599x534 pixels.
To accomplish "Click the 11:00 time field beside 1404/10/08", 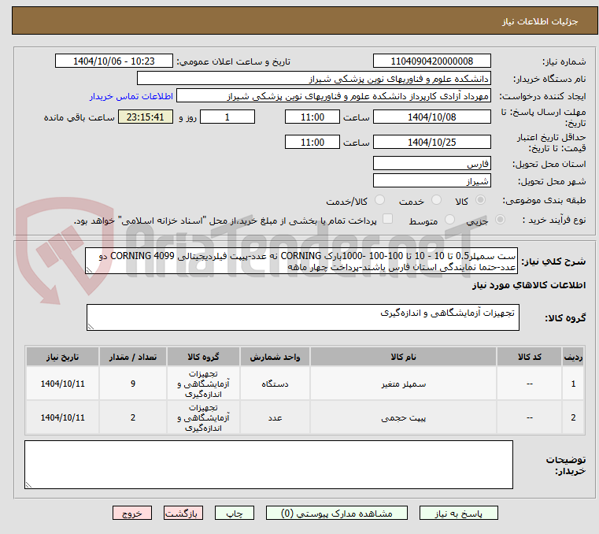I will click(312, 117).
